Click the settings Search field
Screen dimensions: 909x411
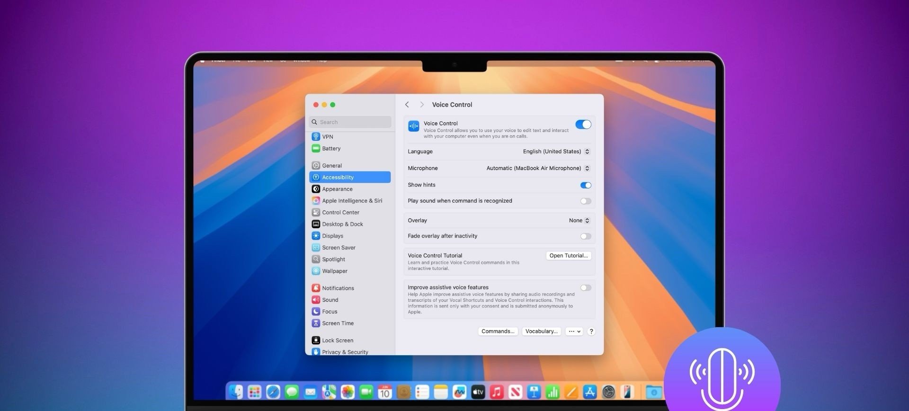[350, 122]
